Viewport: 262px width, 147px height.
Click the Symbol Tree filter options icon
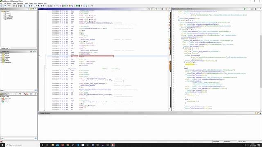[x=36, y=91]
